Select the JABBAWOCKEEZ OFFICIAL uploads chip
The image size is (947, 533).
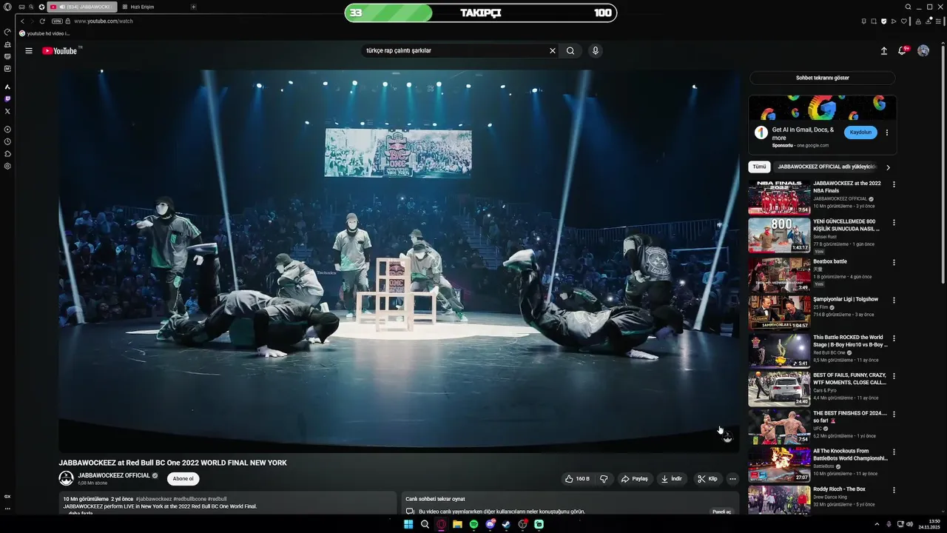pos(826,167)
